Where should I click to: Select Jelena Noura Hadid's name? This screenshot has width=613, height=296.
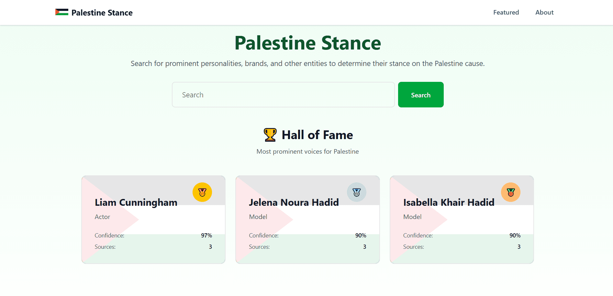point(294,203)
